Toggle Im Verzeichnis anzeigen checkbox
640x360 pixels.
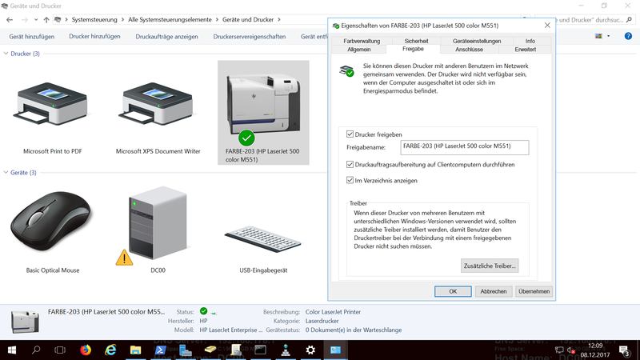350,180
